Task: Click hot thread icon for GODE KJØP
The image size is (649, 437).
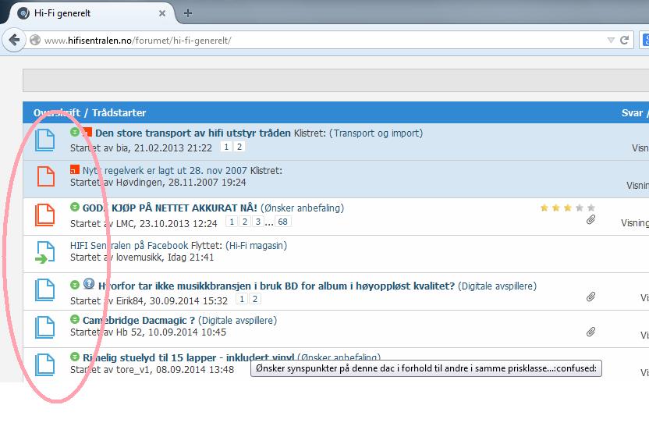Action: 44,215
